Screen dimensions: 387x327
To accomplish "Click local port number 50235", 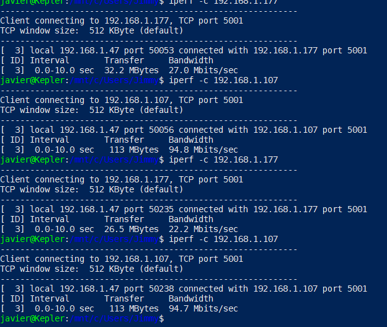I will pyautogui.click(x=158, y=210).
